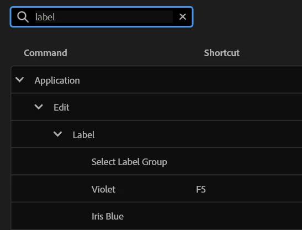The height and width of the screenshot is (230, 302).
Task: Sort by the Command column header
Action: (45, 53)
